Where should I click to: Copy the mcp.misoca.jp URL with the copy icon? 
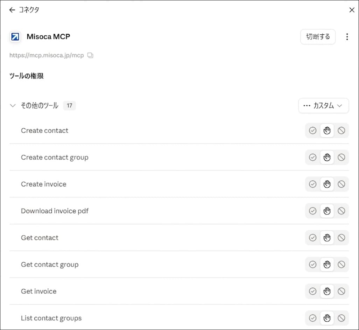tap(90, 55)
